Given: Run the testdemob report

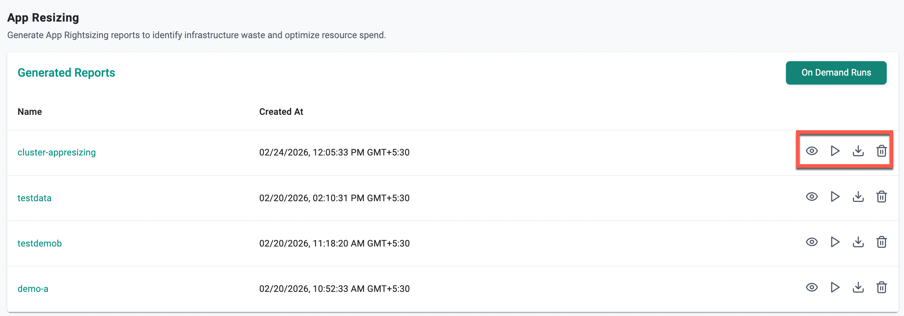Looking at the screenshot, I should click(x=835, y=242).
